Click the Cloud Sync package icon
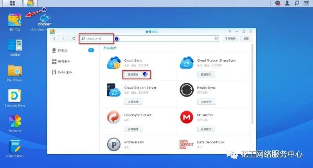The image size is (313, 168). click(114, 63)
